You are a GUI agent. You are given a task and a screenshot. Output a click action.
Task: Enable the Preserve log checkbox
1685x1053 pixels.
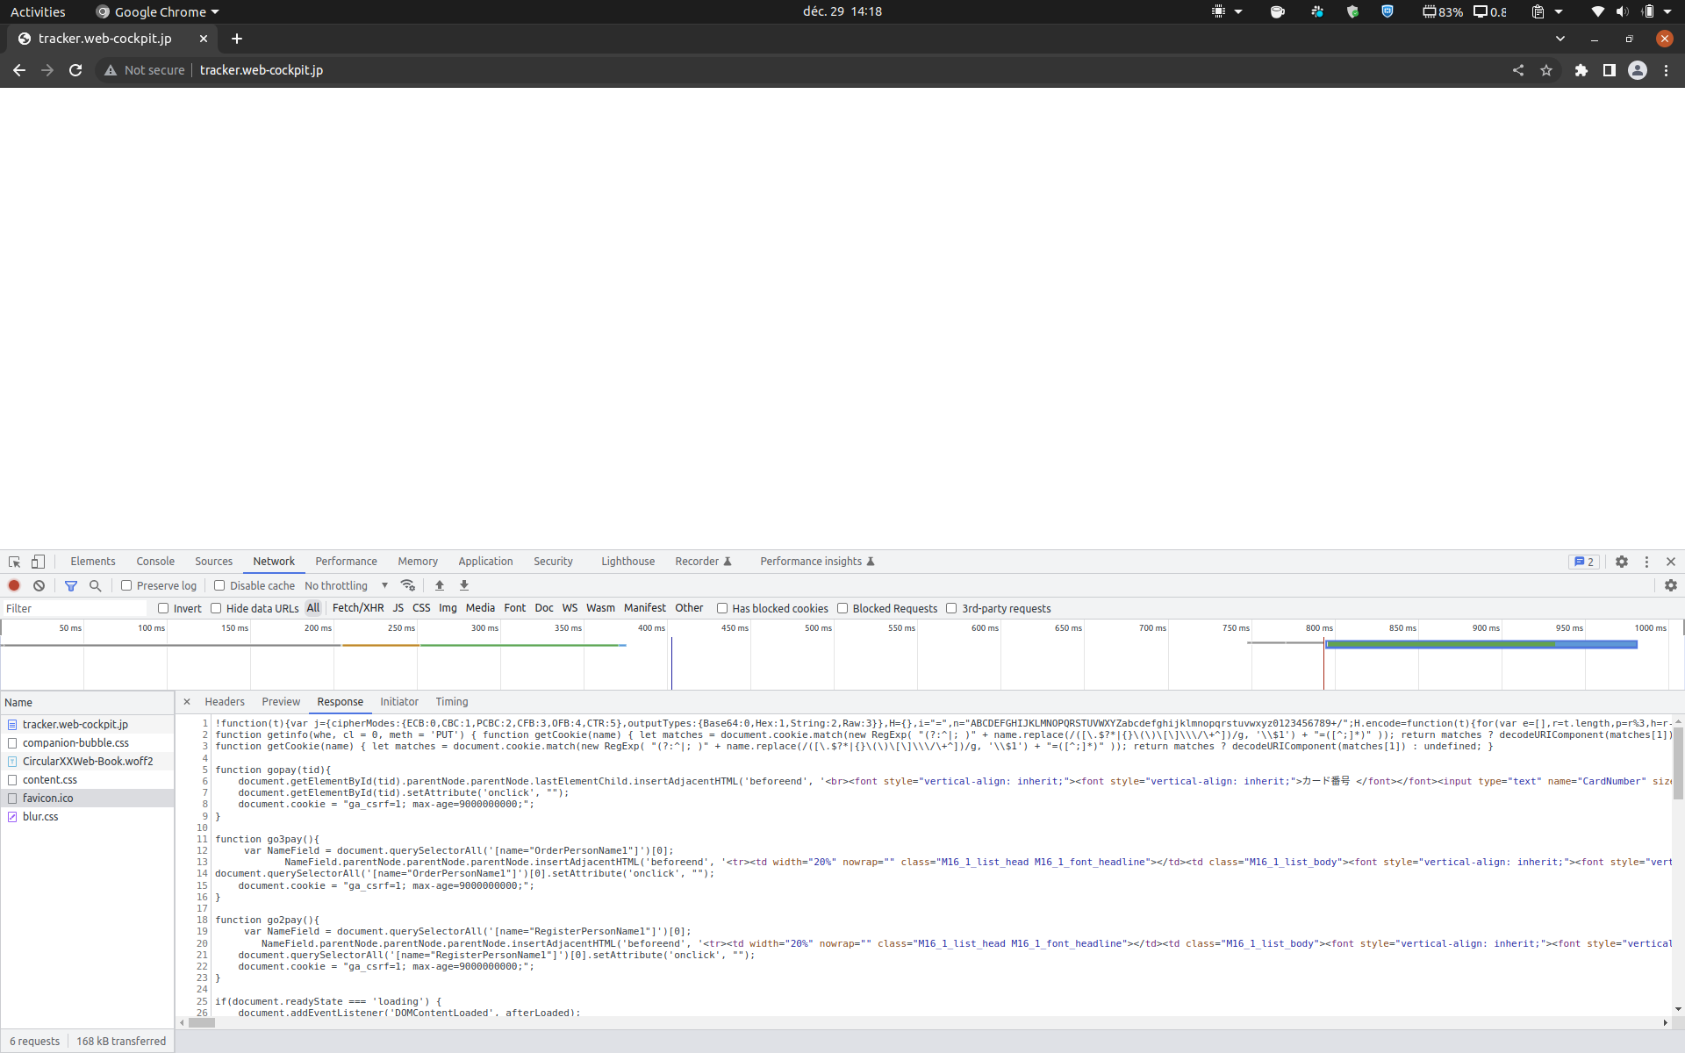click(126, 585)
